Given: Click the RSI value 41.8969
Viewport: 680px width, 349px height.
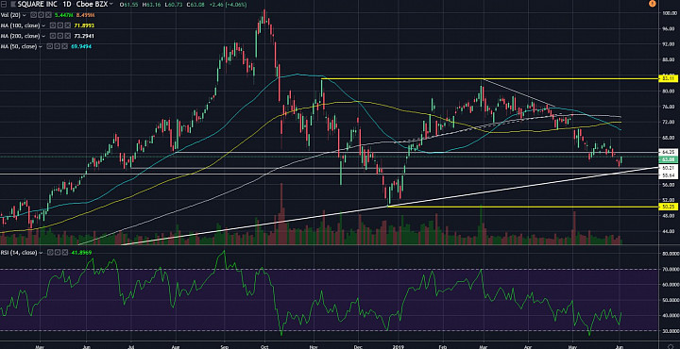Looking at the screenshot, I should pos(81,253).
